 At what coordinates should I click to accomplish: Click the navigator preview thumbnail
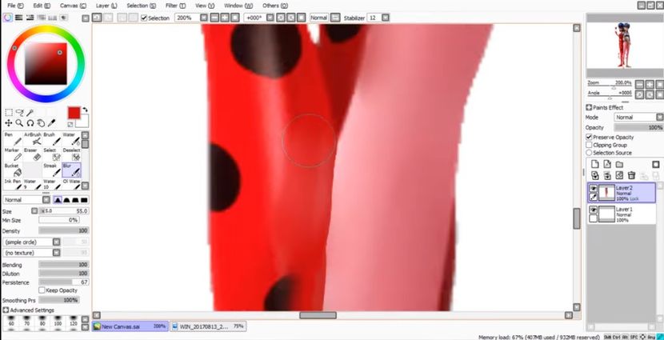(625, 46)
